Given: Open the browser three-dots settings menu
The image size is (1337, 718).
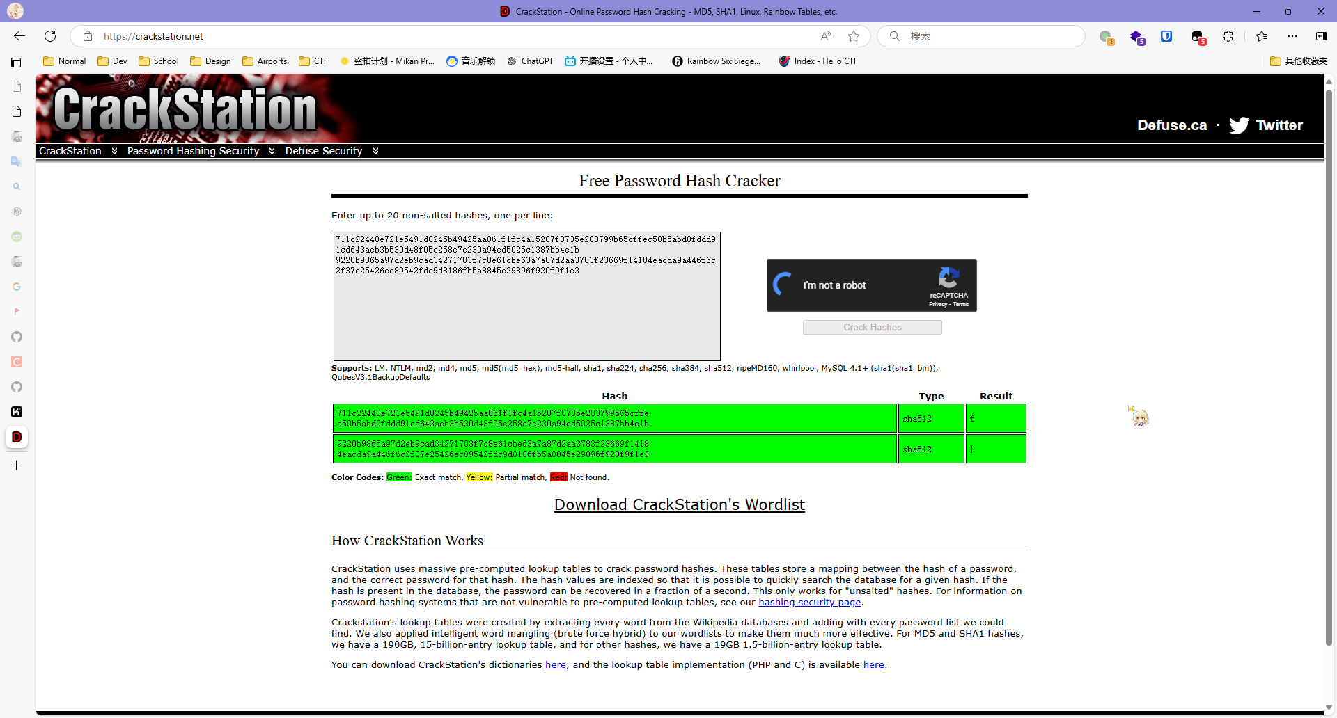Looking at the screenshot, I should point(1292,36).
